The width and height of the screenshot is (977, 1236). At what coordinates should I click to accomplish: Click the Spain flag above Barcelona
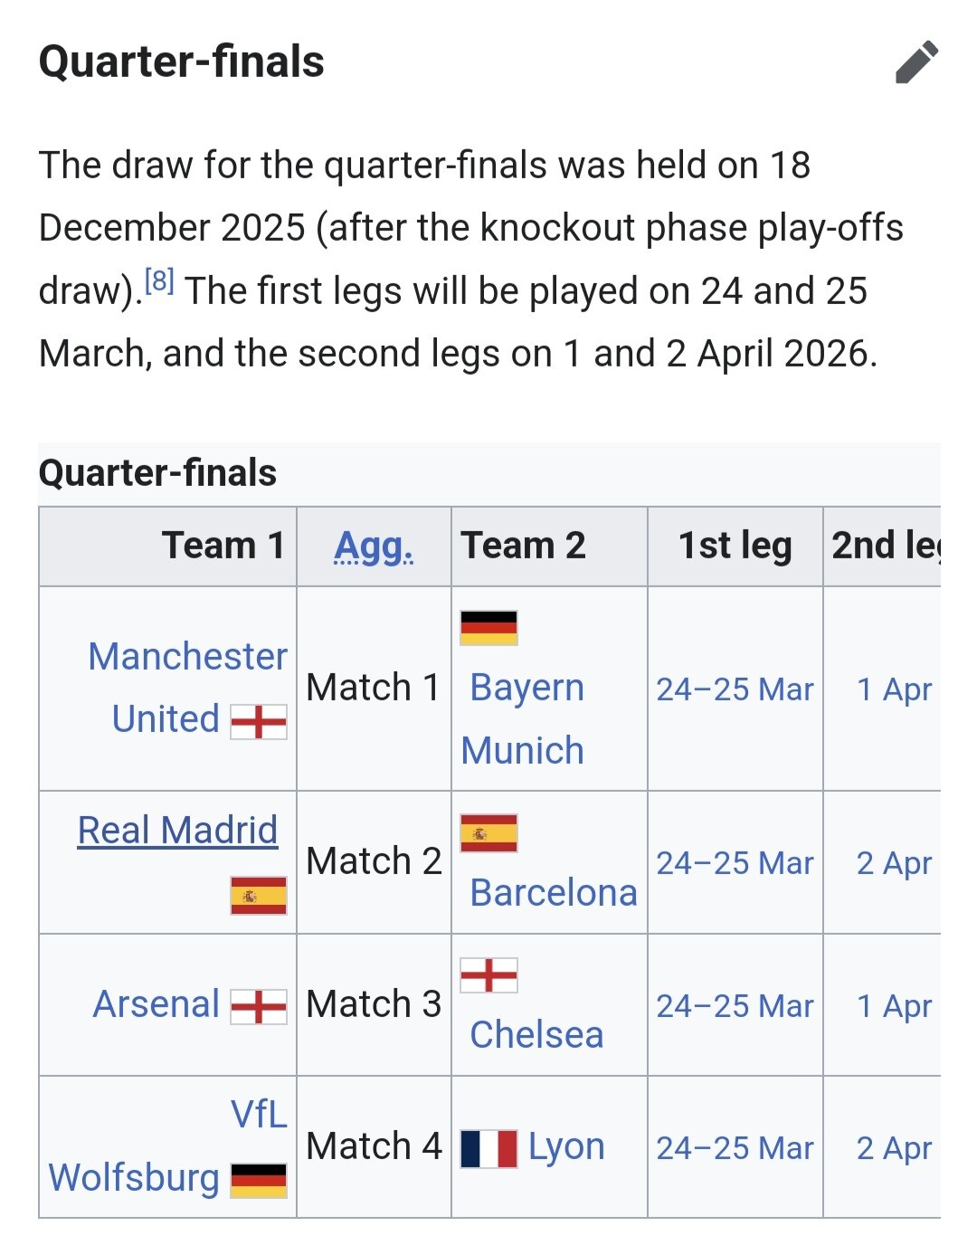point(488,833)
